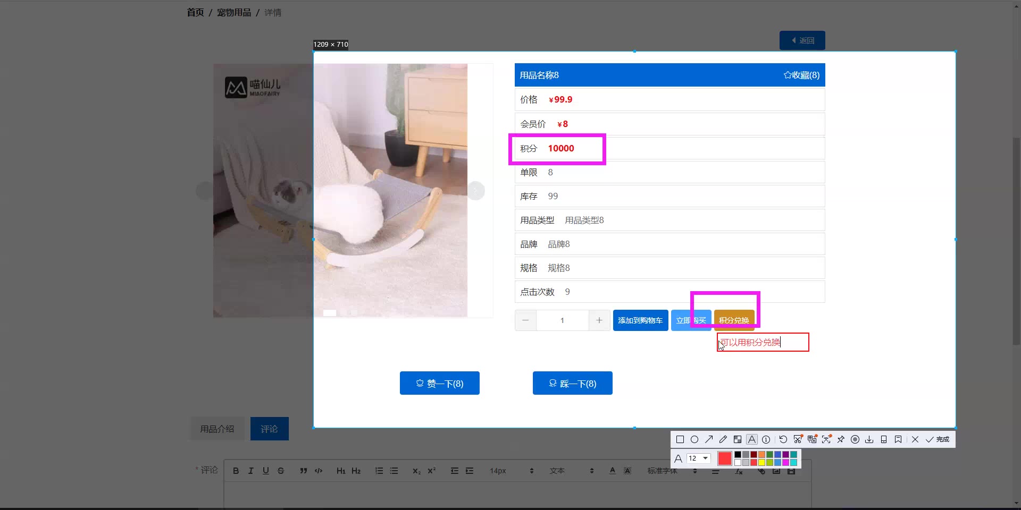Pin the screenshot to screen
Screen dimensions: 1021x510
841,439
